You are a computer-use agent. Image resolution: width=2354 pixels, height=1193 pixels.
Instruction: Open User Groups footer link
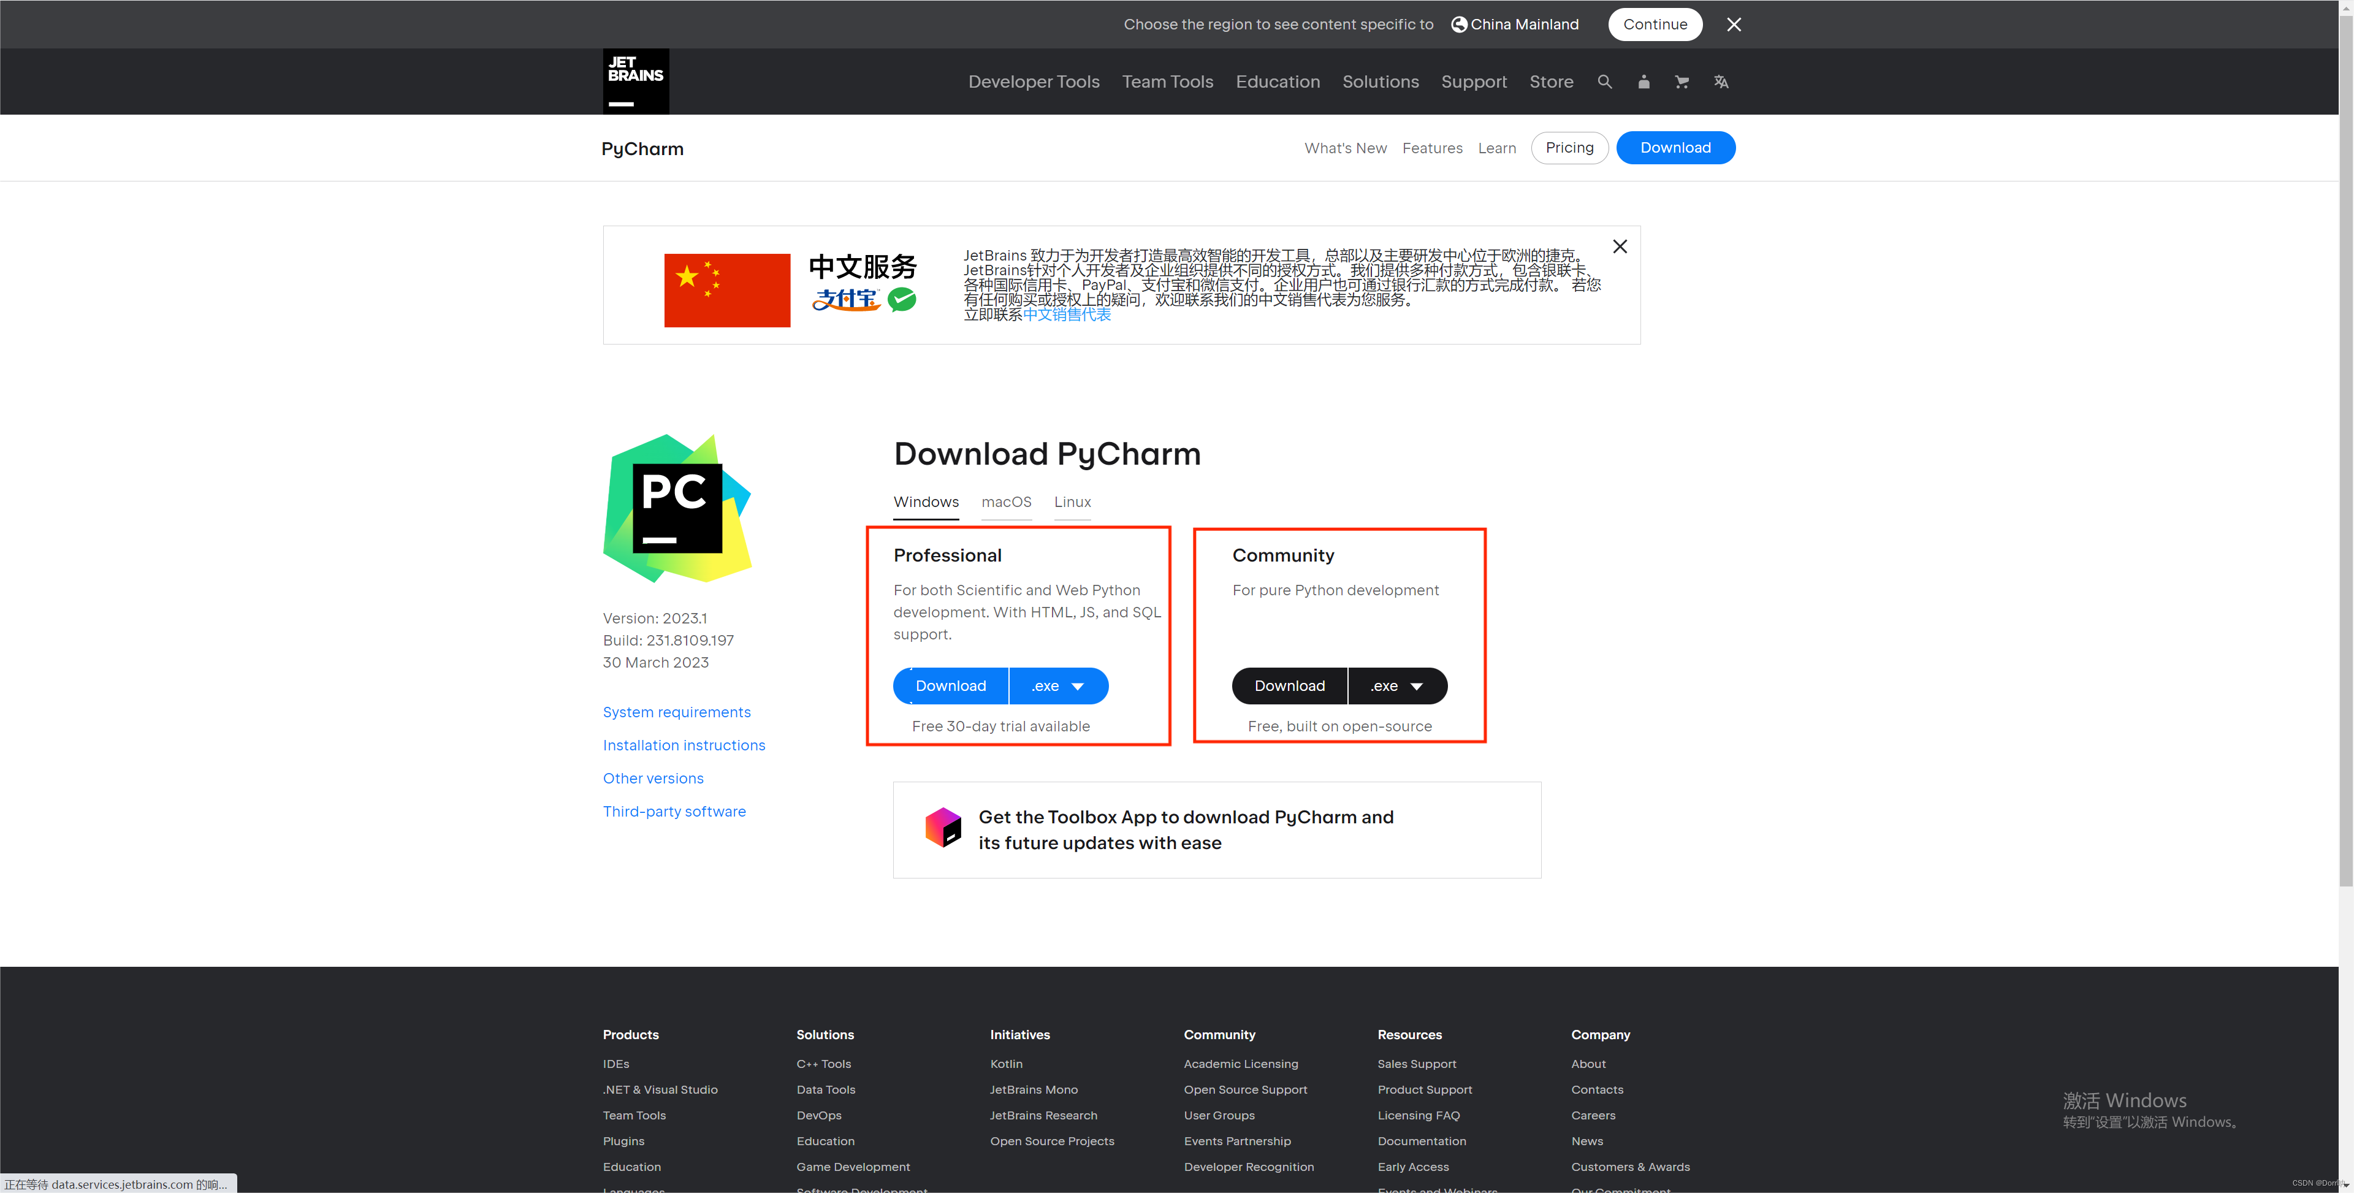pyautogui.click(x=1219, y=1115)
